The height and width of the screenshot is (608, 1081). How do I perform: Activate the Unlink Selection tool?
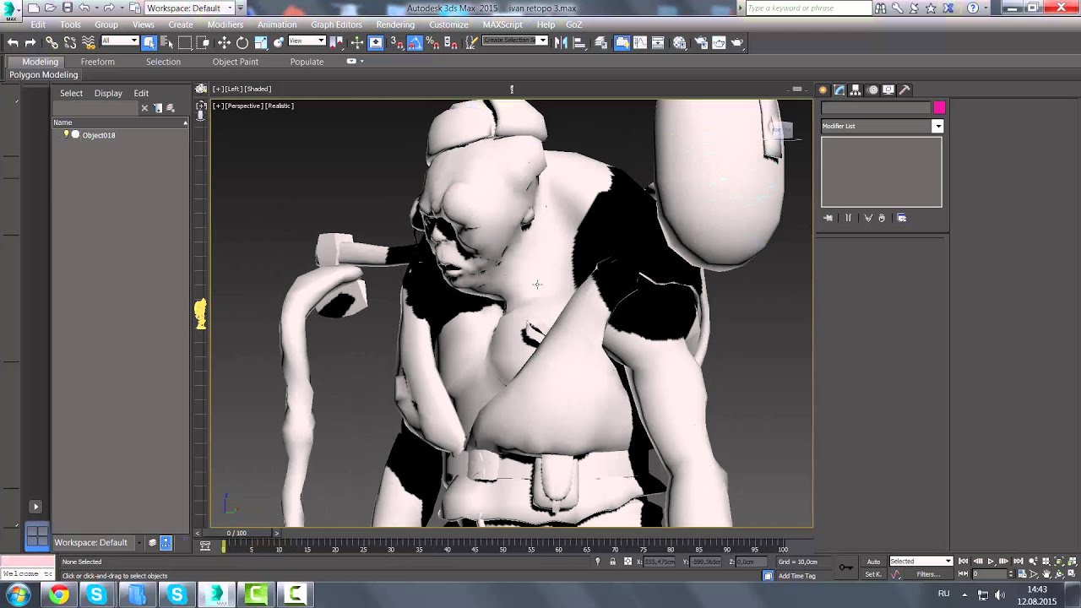point(70,42)
